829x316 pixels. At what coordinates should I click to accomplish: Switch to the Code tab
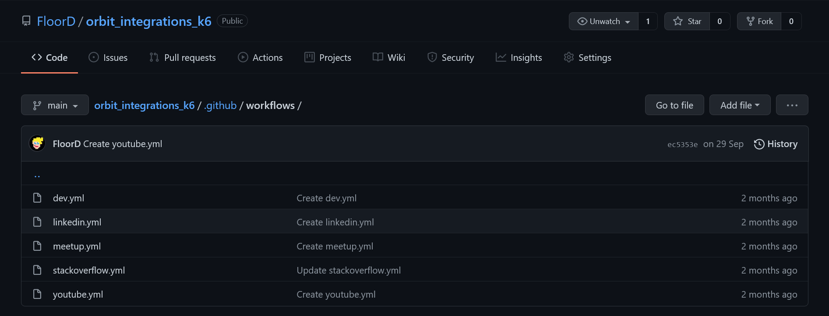(x=49, y=57)
